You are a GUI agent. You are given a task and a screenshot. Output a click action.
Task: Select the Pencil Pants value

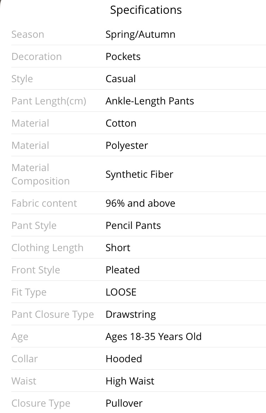(133, 226)
